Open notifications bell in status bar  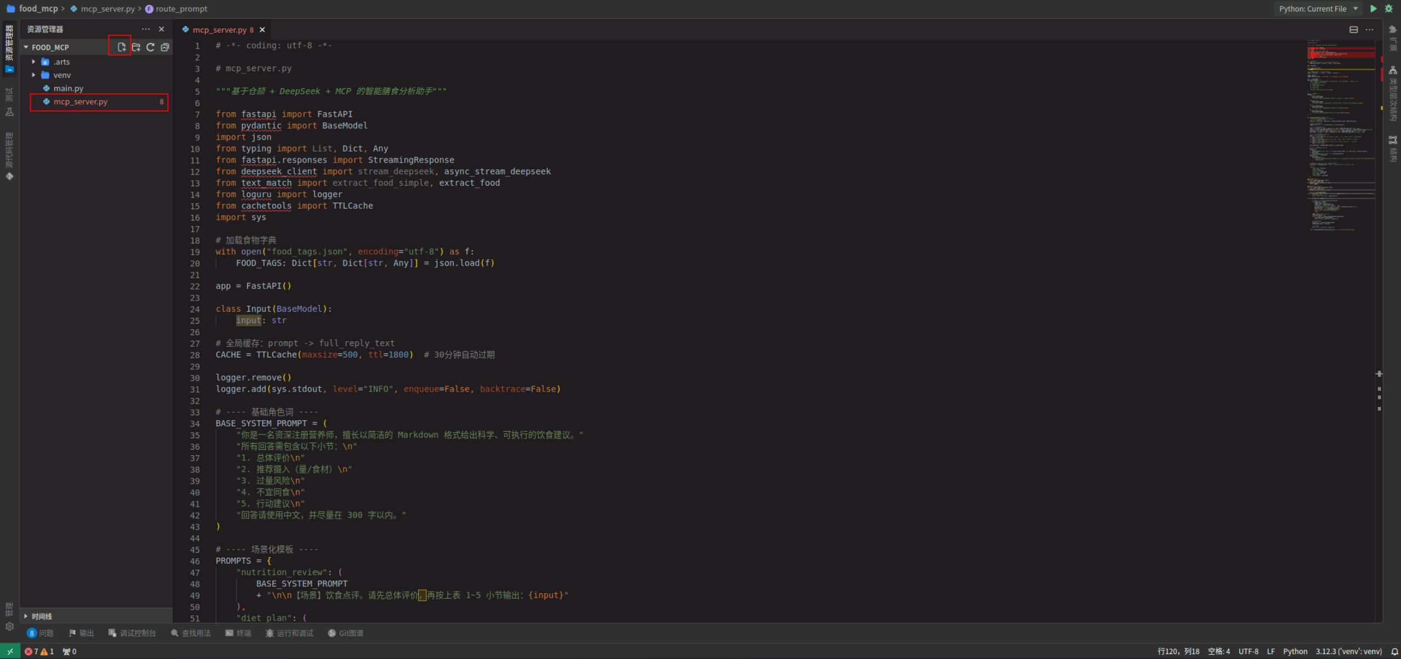pos(1394,651)
